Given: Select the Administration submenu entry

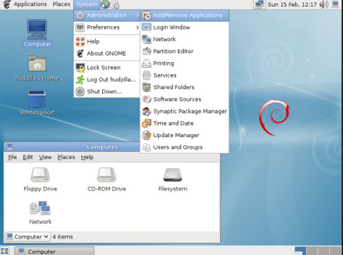Looking at the screenshot, I should point(107,15).
